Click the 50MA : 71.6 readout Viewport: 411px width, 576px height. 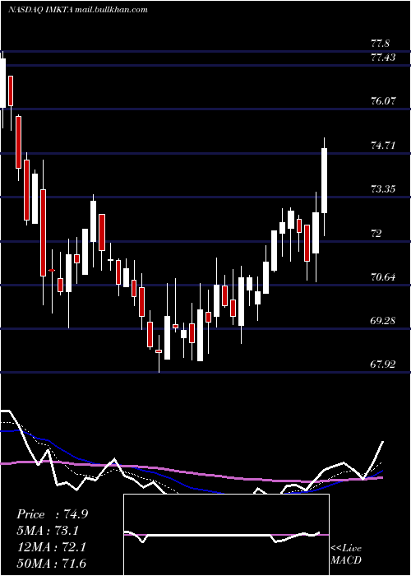coord(51,564)
